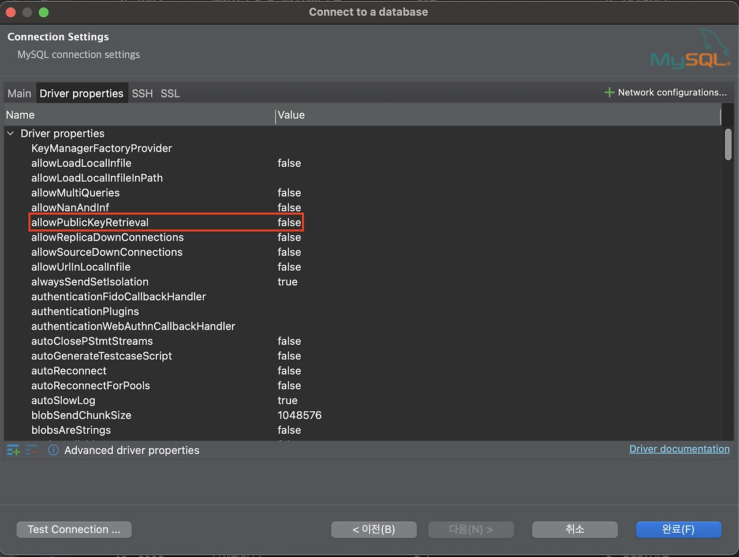739x557 pixels.
Task: Toggle the allowPublicKeyRetrieval false value
Action: tap(289, 222)
